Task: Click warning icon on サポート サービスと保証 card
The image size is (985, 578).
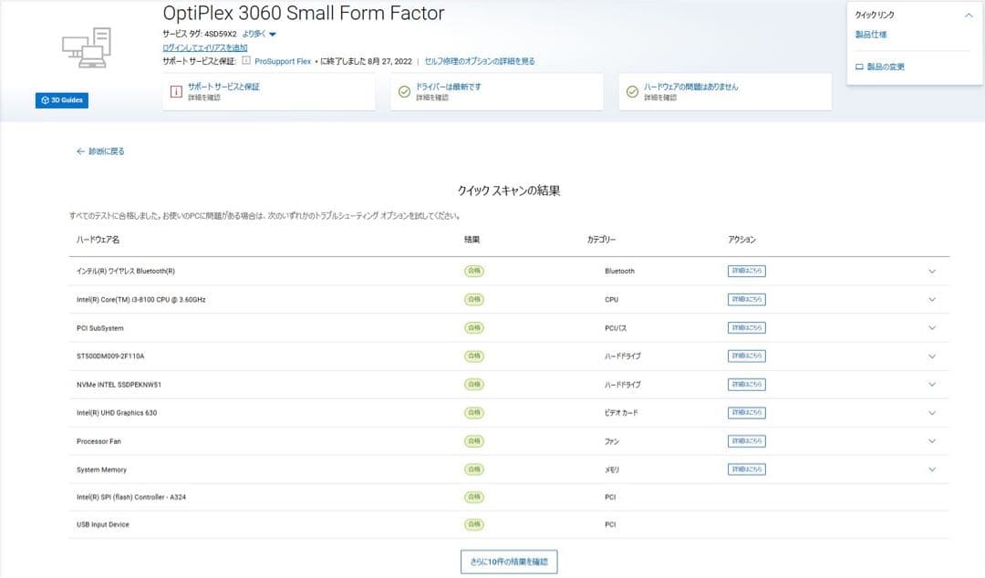Action: pos(176,91)
